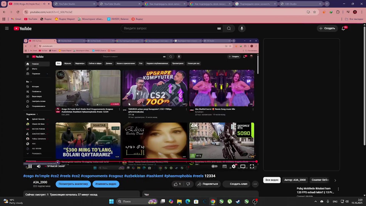Toggle autoplay in the video player
The height and width of the screenshot is (206, 366).
tap(214, 166)
